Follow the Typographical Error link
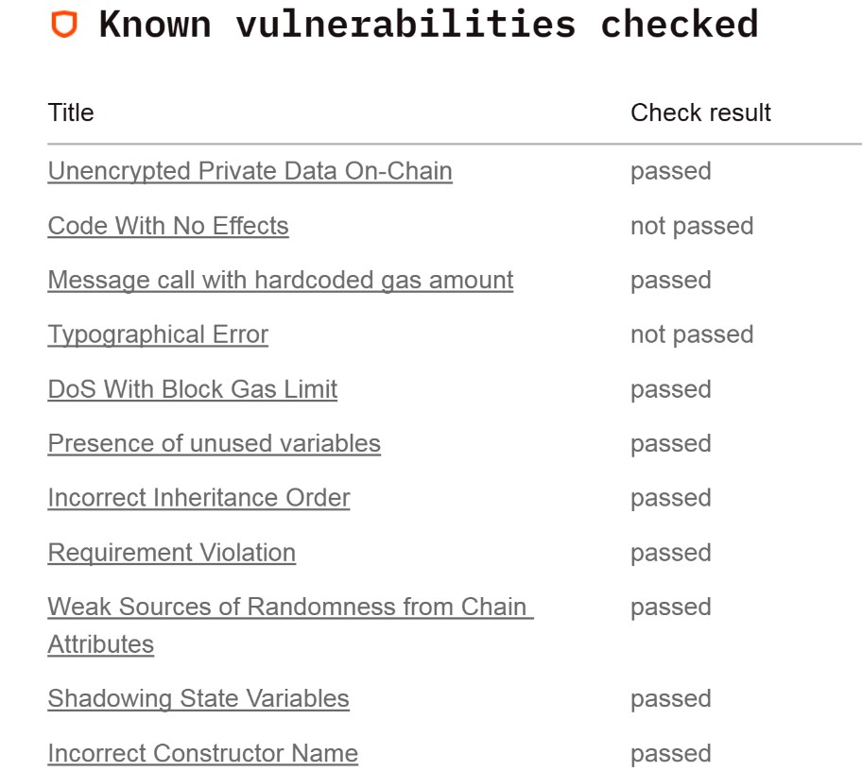862x771 pixels. coord(158,334)
